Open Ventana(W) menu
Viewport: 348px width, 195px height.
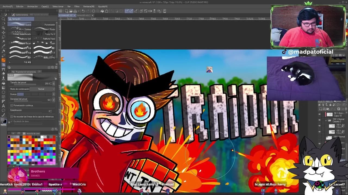[89, 6]
